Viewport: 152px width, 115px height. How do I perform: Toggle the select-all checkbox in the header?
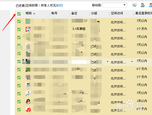(19, 14)
